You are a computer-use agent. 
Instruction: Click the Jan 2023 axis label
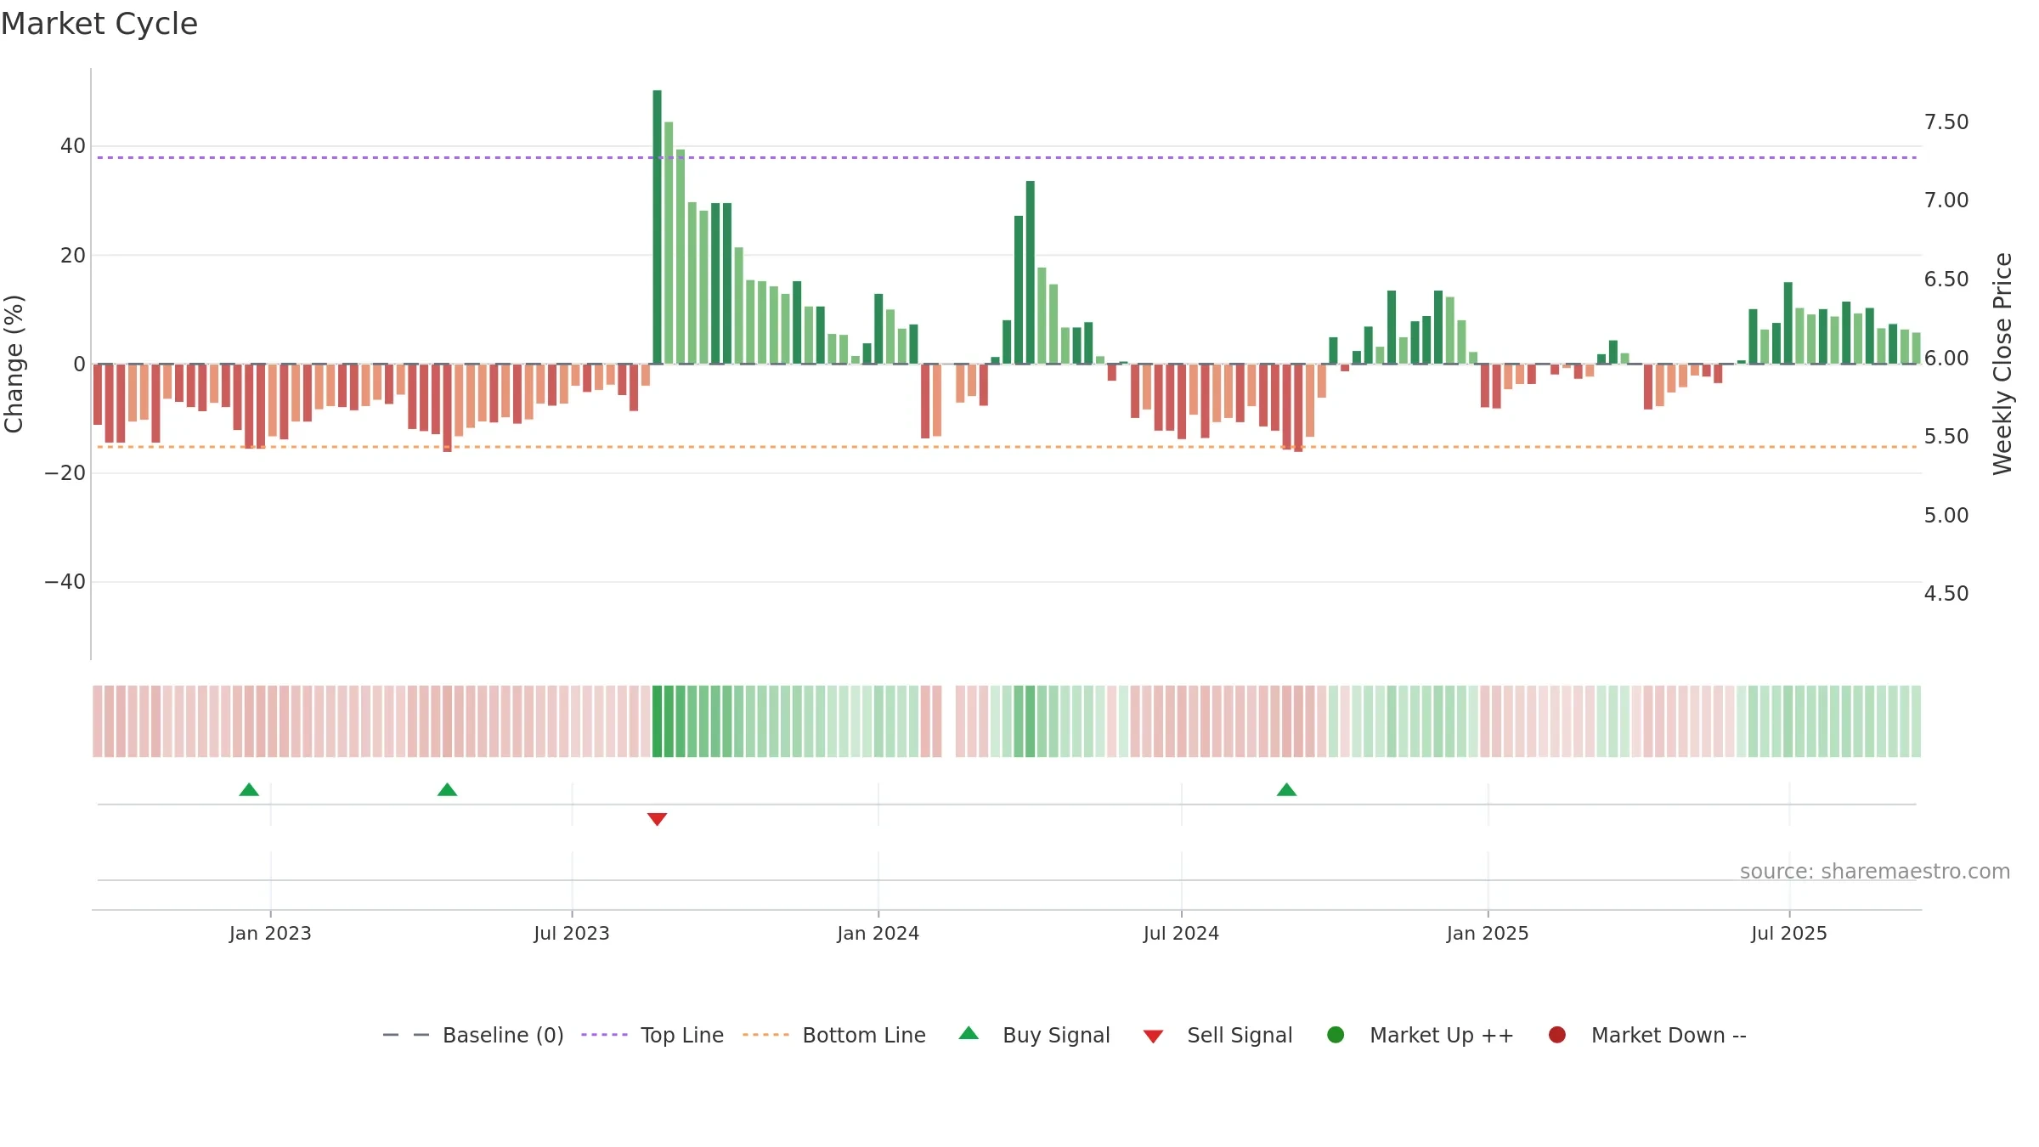tap(270, 933)
